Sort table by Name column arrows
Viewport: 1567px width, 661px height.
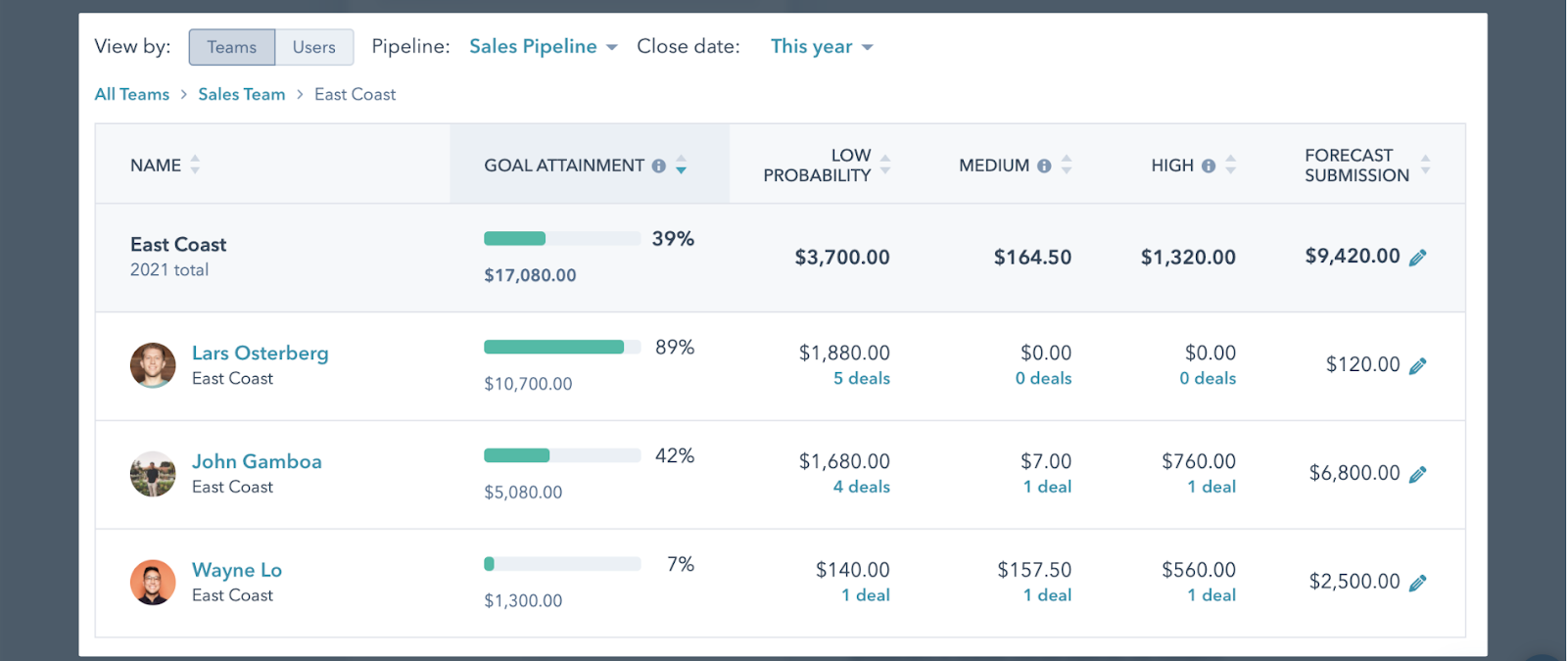click(195, 165)
